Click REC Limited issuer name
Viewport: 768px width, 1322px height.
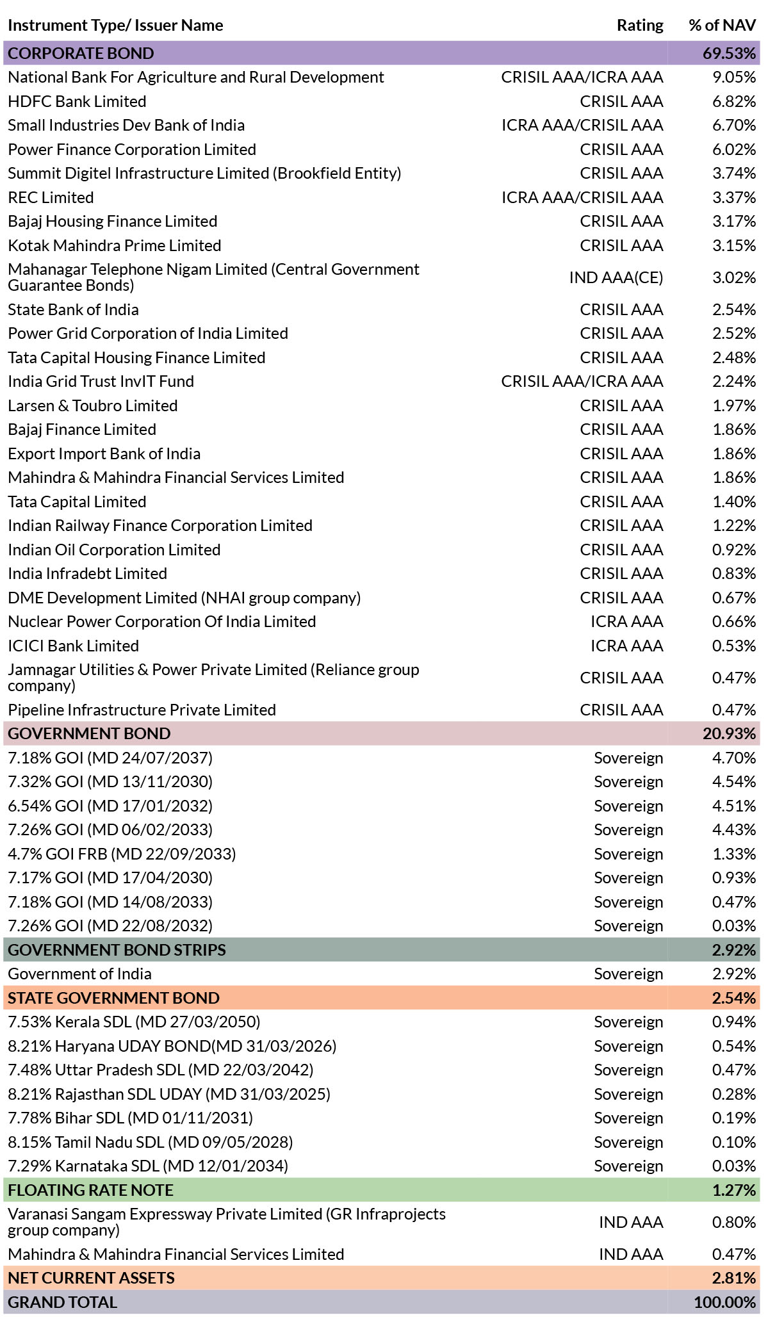tap(51, 197)
